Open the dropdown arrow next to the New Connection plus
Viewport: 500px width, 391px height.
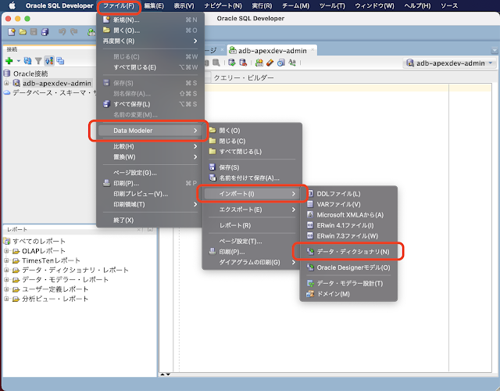(18, 61)
